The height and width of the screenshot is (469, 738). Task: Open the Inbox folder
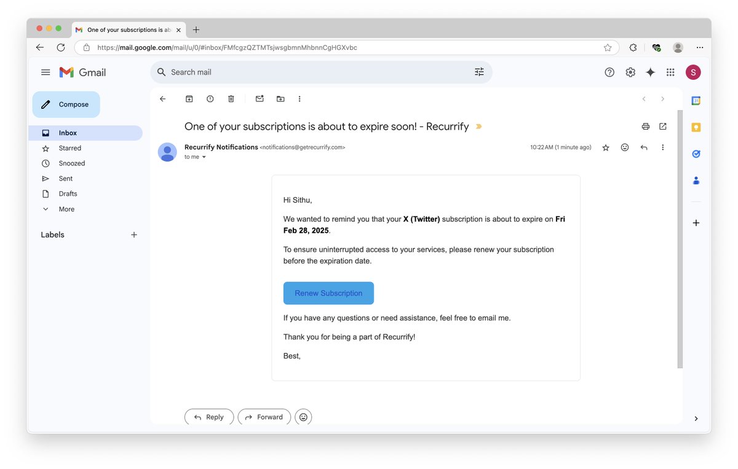pyautogui.click(x=85, y=133)
